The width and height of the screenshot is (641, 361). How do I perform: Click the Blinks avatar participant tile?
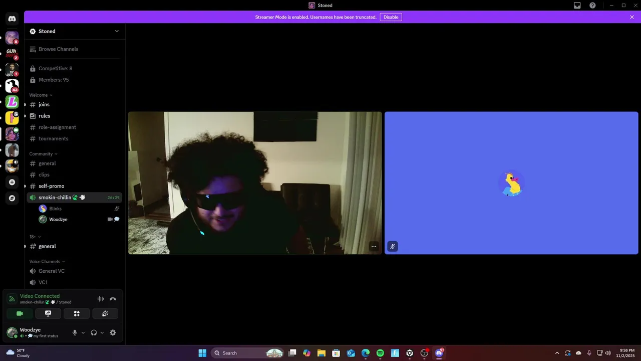pos(511,183)
